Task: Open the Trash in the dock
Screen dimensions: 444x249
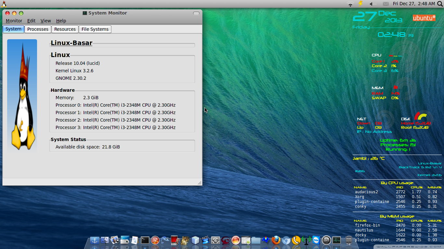Action: pos(348,240)
